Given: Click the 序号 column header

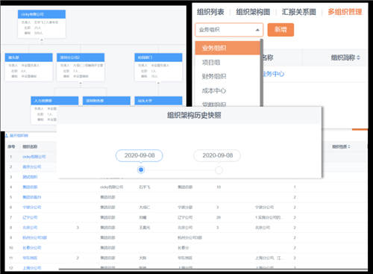Looking at the screenshot, I should click(x=11, y=146).
